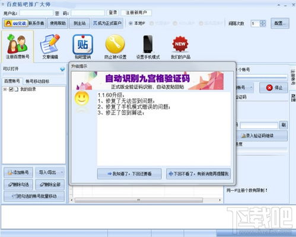The image size is (296, 237).
Task: Collapse the 可以打开 panel chevron
Action: click(x=62, y=69)
